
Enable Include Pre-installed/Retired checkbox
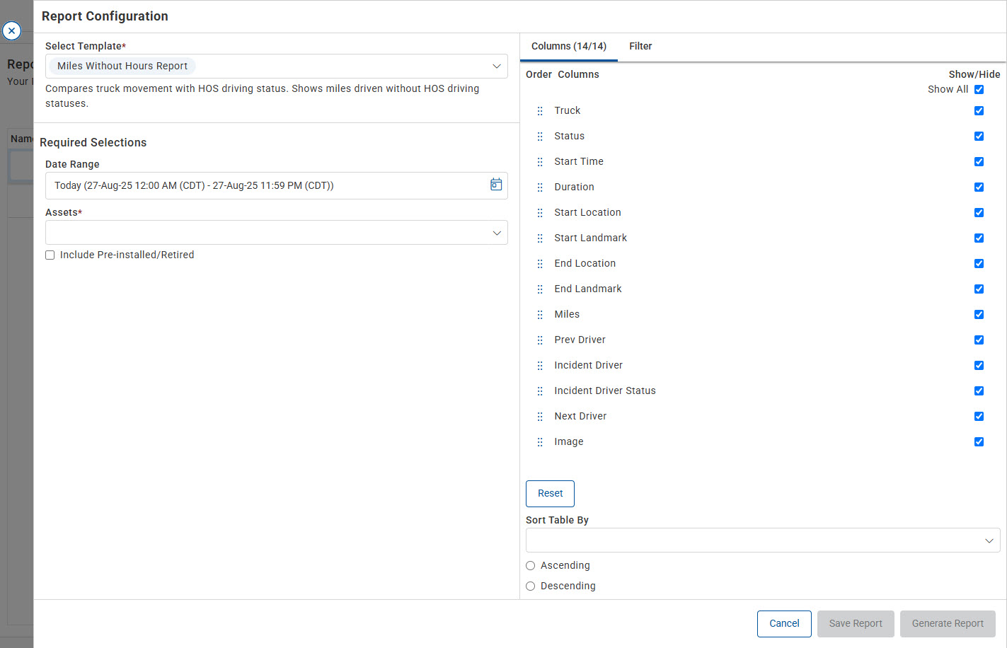(x=50, y=255)
